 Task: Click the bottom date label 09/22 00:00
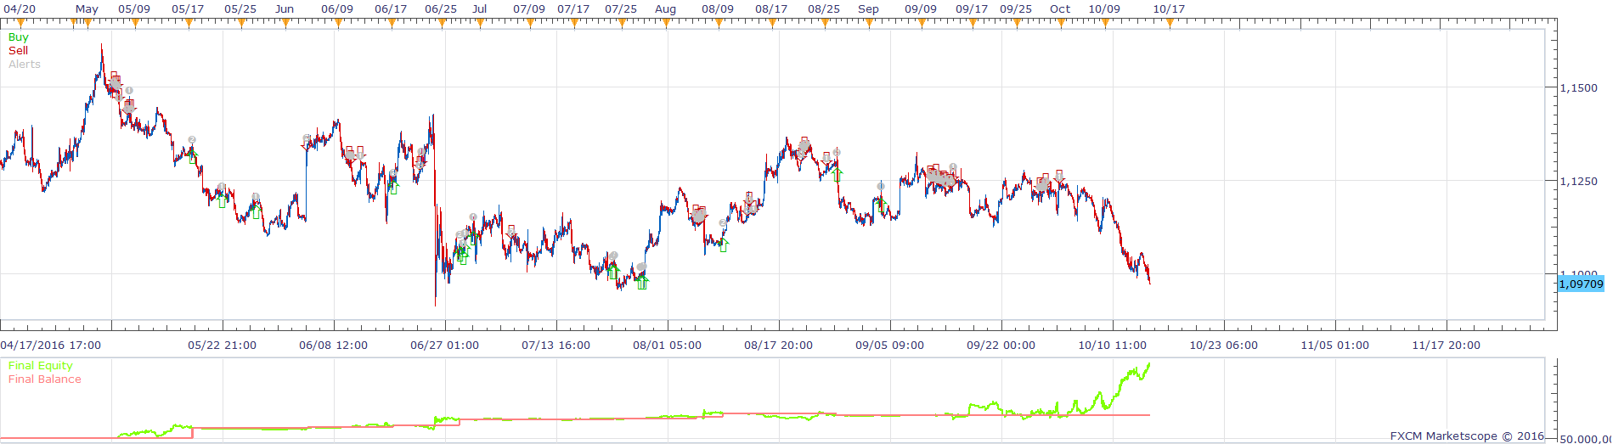(1001, 346)
